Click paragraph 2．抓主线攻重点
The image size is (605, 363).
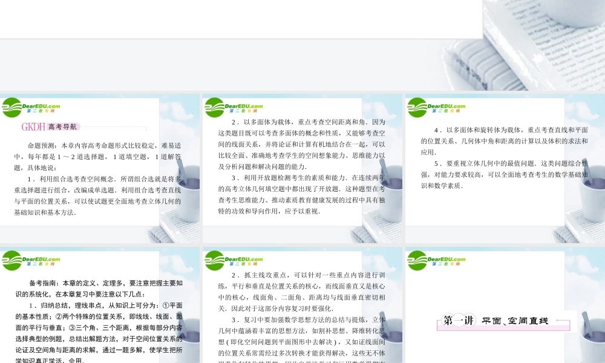tap(302, 292)
